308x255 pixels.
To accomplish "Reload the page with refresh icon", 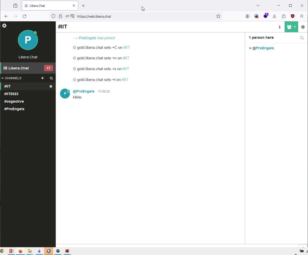I will pos(24,16).
